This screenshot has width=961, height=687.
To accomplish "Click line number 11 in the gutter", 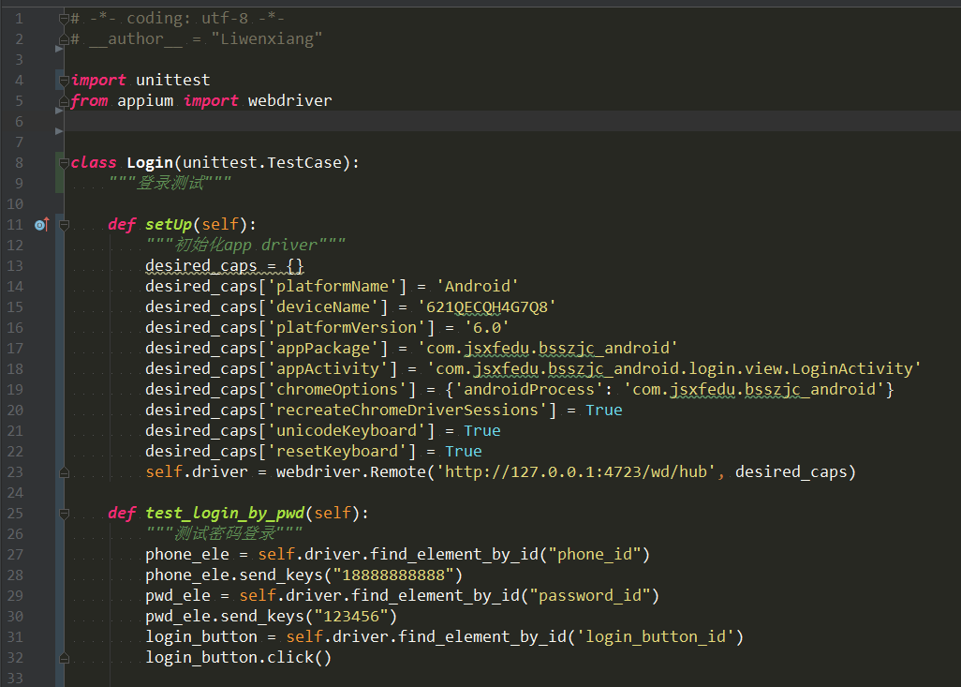I will point(15,225).
